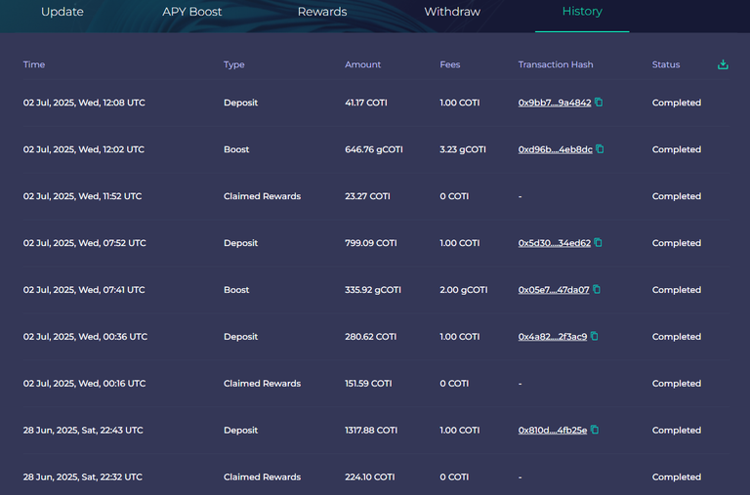
Task: Go to the Rewards tab
Action: click(322, 12)
